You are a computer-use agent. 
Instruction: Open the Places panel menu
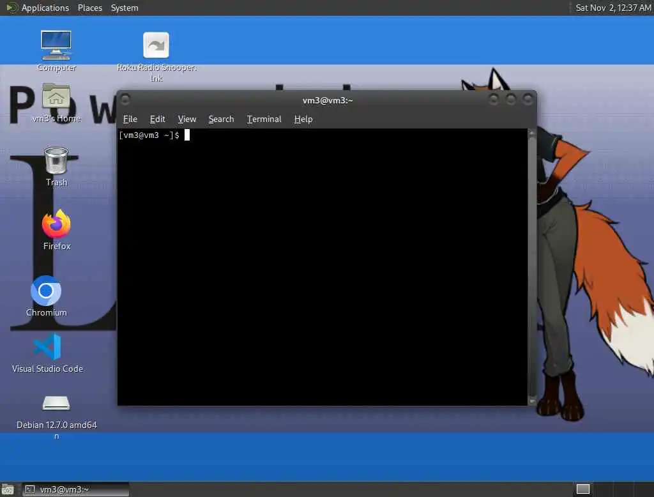click(89, 8)
